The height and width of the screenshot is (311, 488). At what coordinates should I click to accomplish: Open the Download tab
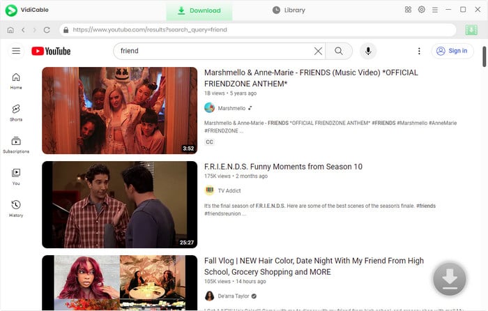click(x=199, y=10)
